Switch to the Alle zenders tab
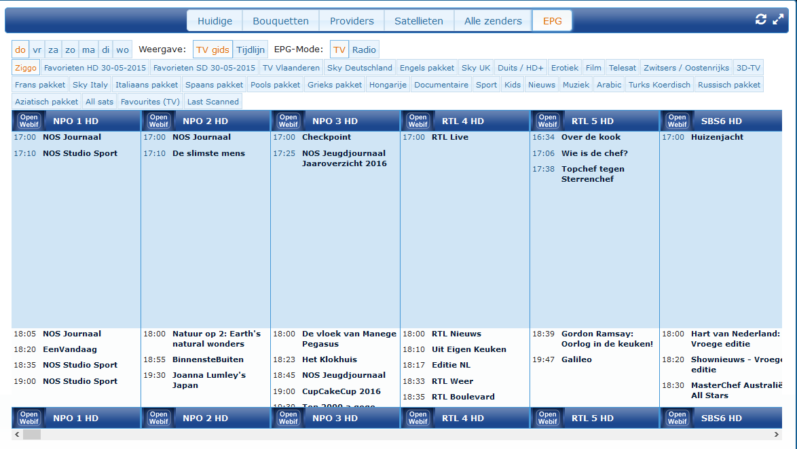The height and width of the screenshot is (449, 797). click(493, 21)
